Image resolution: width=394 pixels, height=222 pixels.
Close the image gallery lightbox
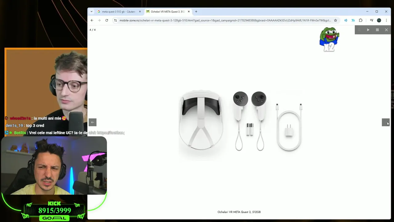(x=386, y=30)
